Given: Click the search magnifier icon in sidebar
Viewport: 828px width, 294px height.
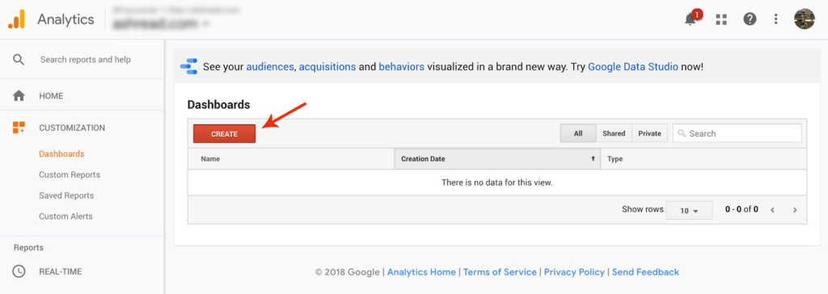Looking at the screenshot, I should [19, 60].
